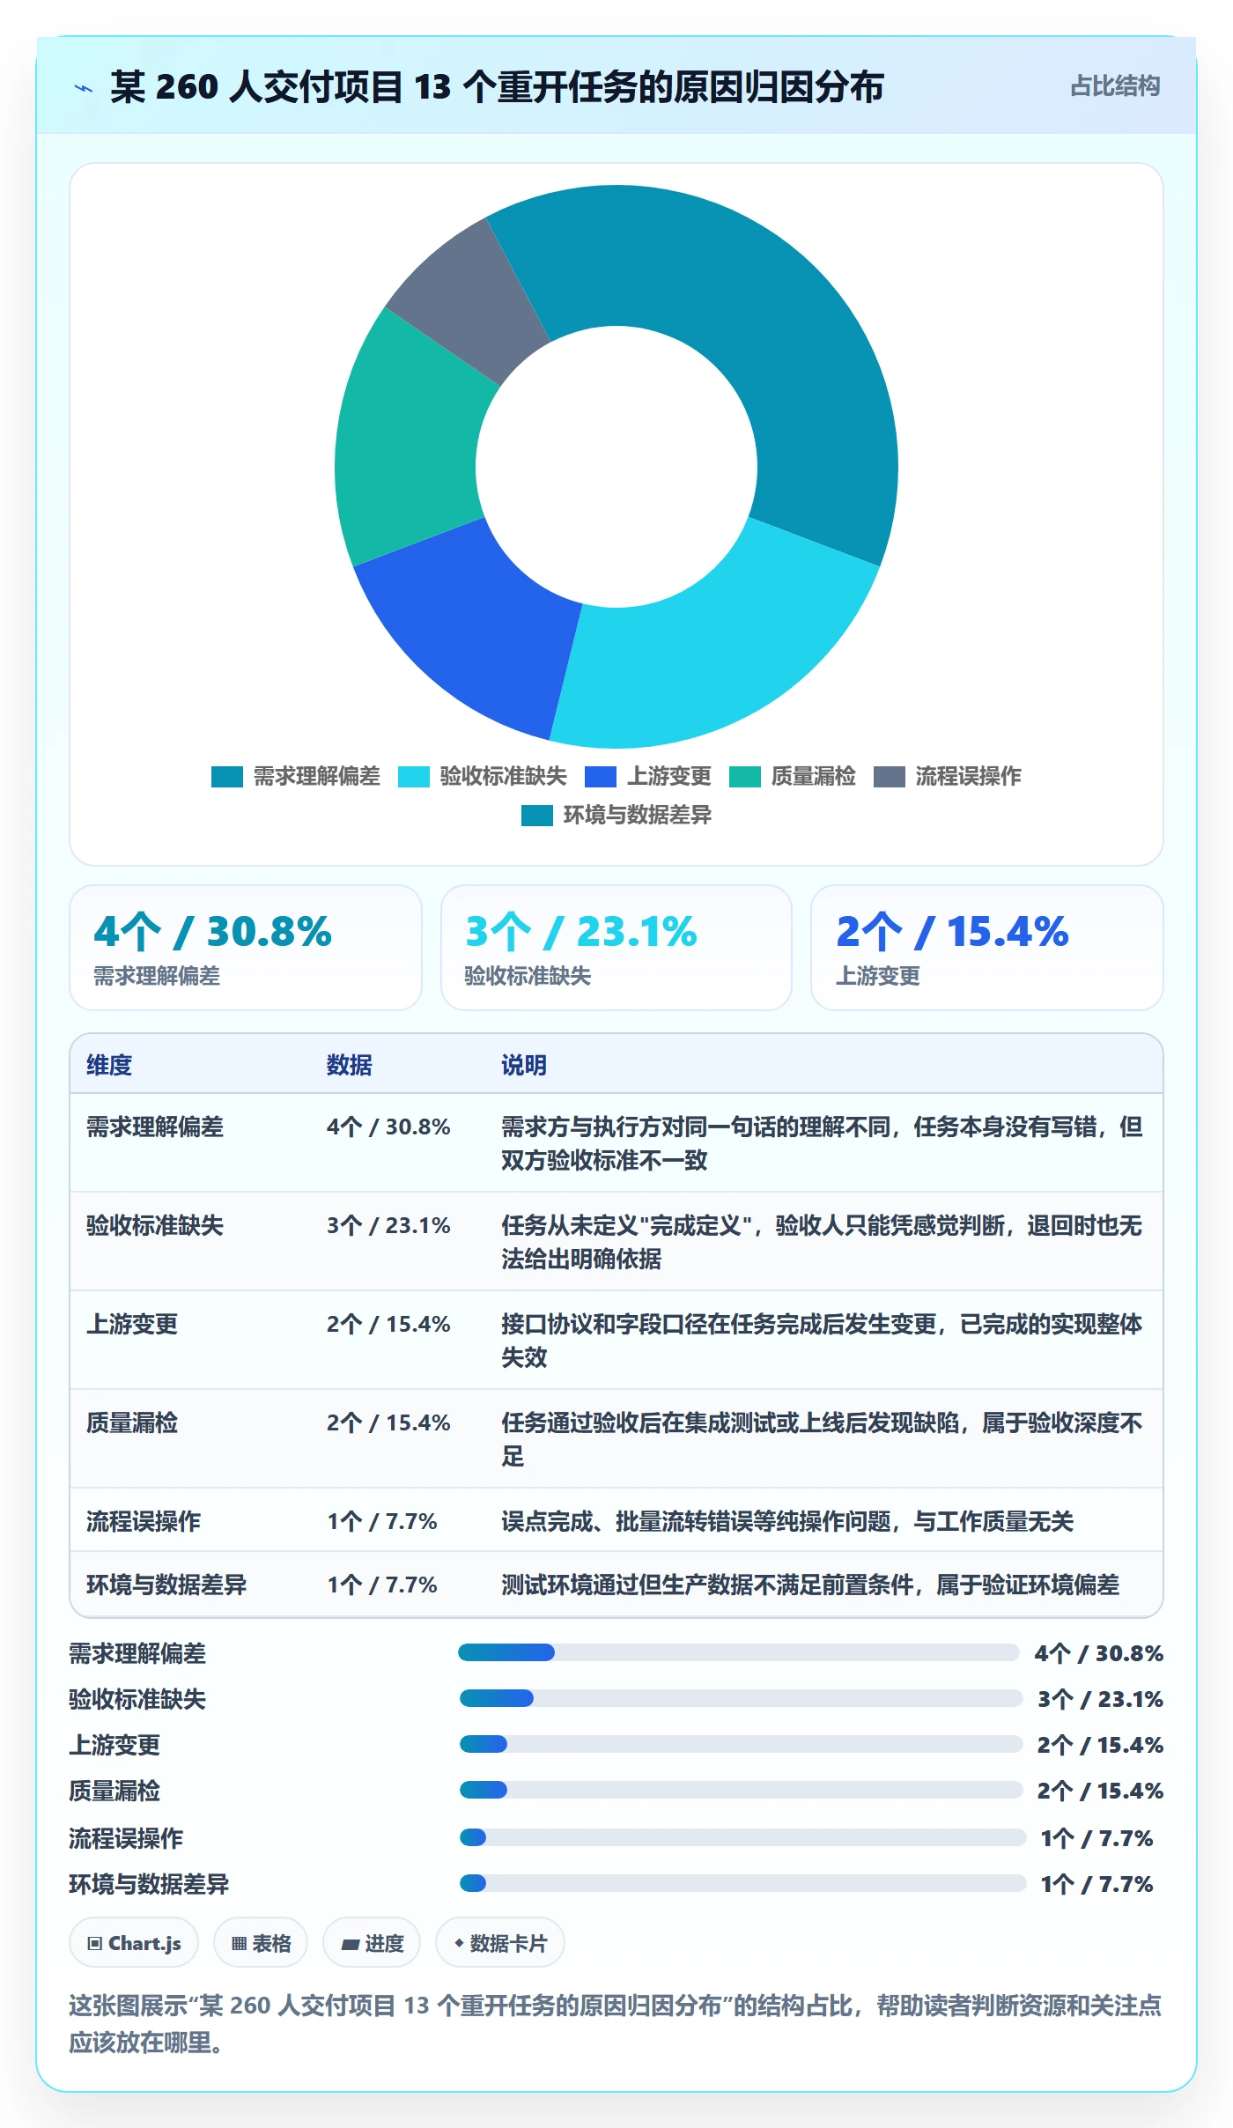Toggle 环境与数据差异 legend item

(616, 815)
